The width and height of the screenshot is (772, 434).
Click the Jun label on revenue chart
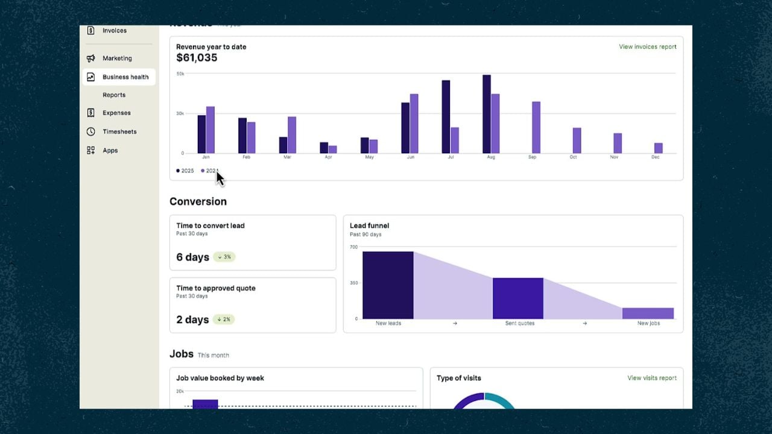coord(411,157)
